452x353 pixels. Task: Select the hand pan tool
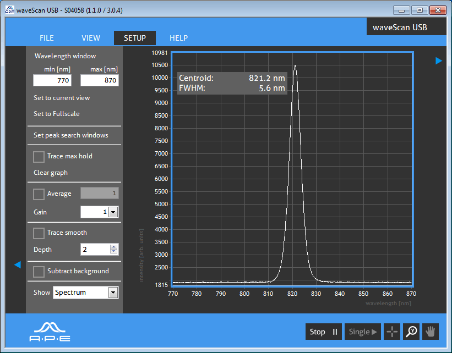pos(430,332)
